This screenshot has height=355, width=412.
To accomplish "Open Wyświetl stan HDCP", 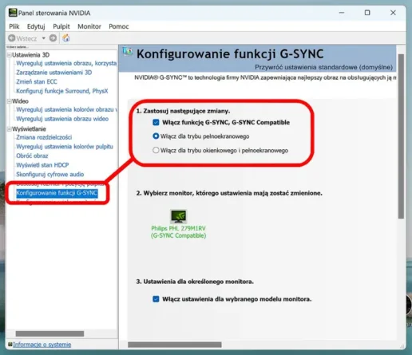I will 42,165.
